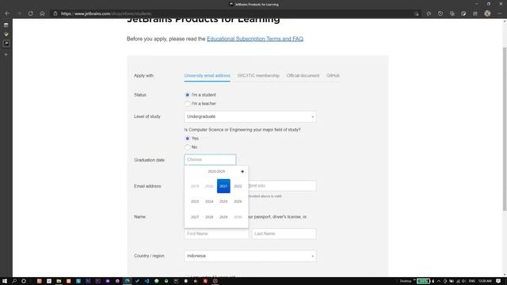Click the Email address input field
The height and width of the screenshot is (285, 507).
[282, 186]
